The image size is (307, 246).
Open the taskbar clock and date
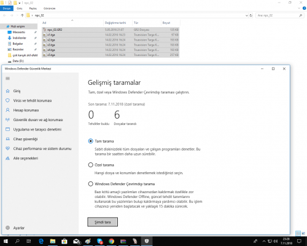point(286,241)
